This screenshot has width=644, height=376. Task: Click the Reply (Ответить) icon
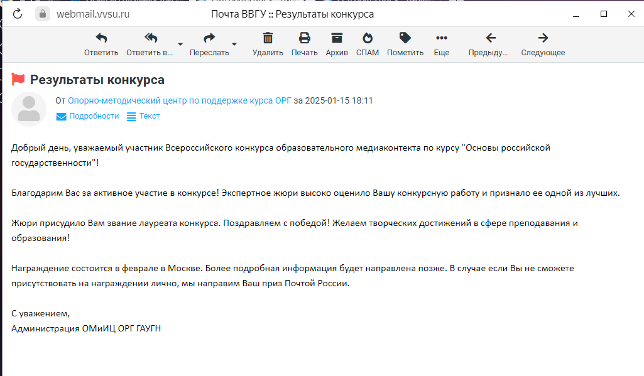(101, 38)
